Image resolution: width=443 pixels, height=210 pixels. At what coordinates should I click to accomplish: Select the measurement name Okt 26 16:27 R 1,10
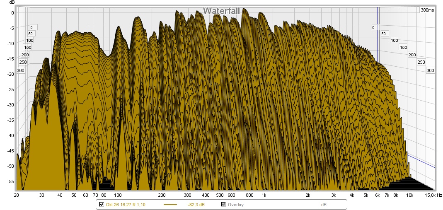[x=126, y=205]
